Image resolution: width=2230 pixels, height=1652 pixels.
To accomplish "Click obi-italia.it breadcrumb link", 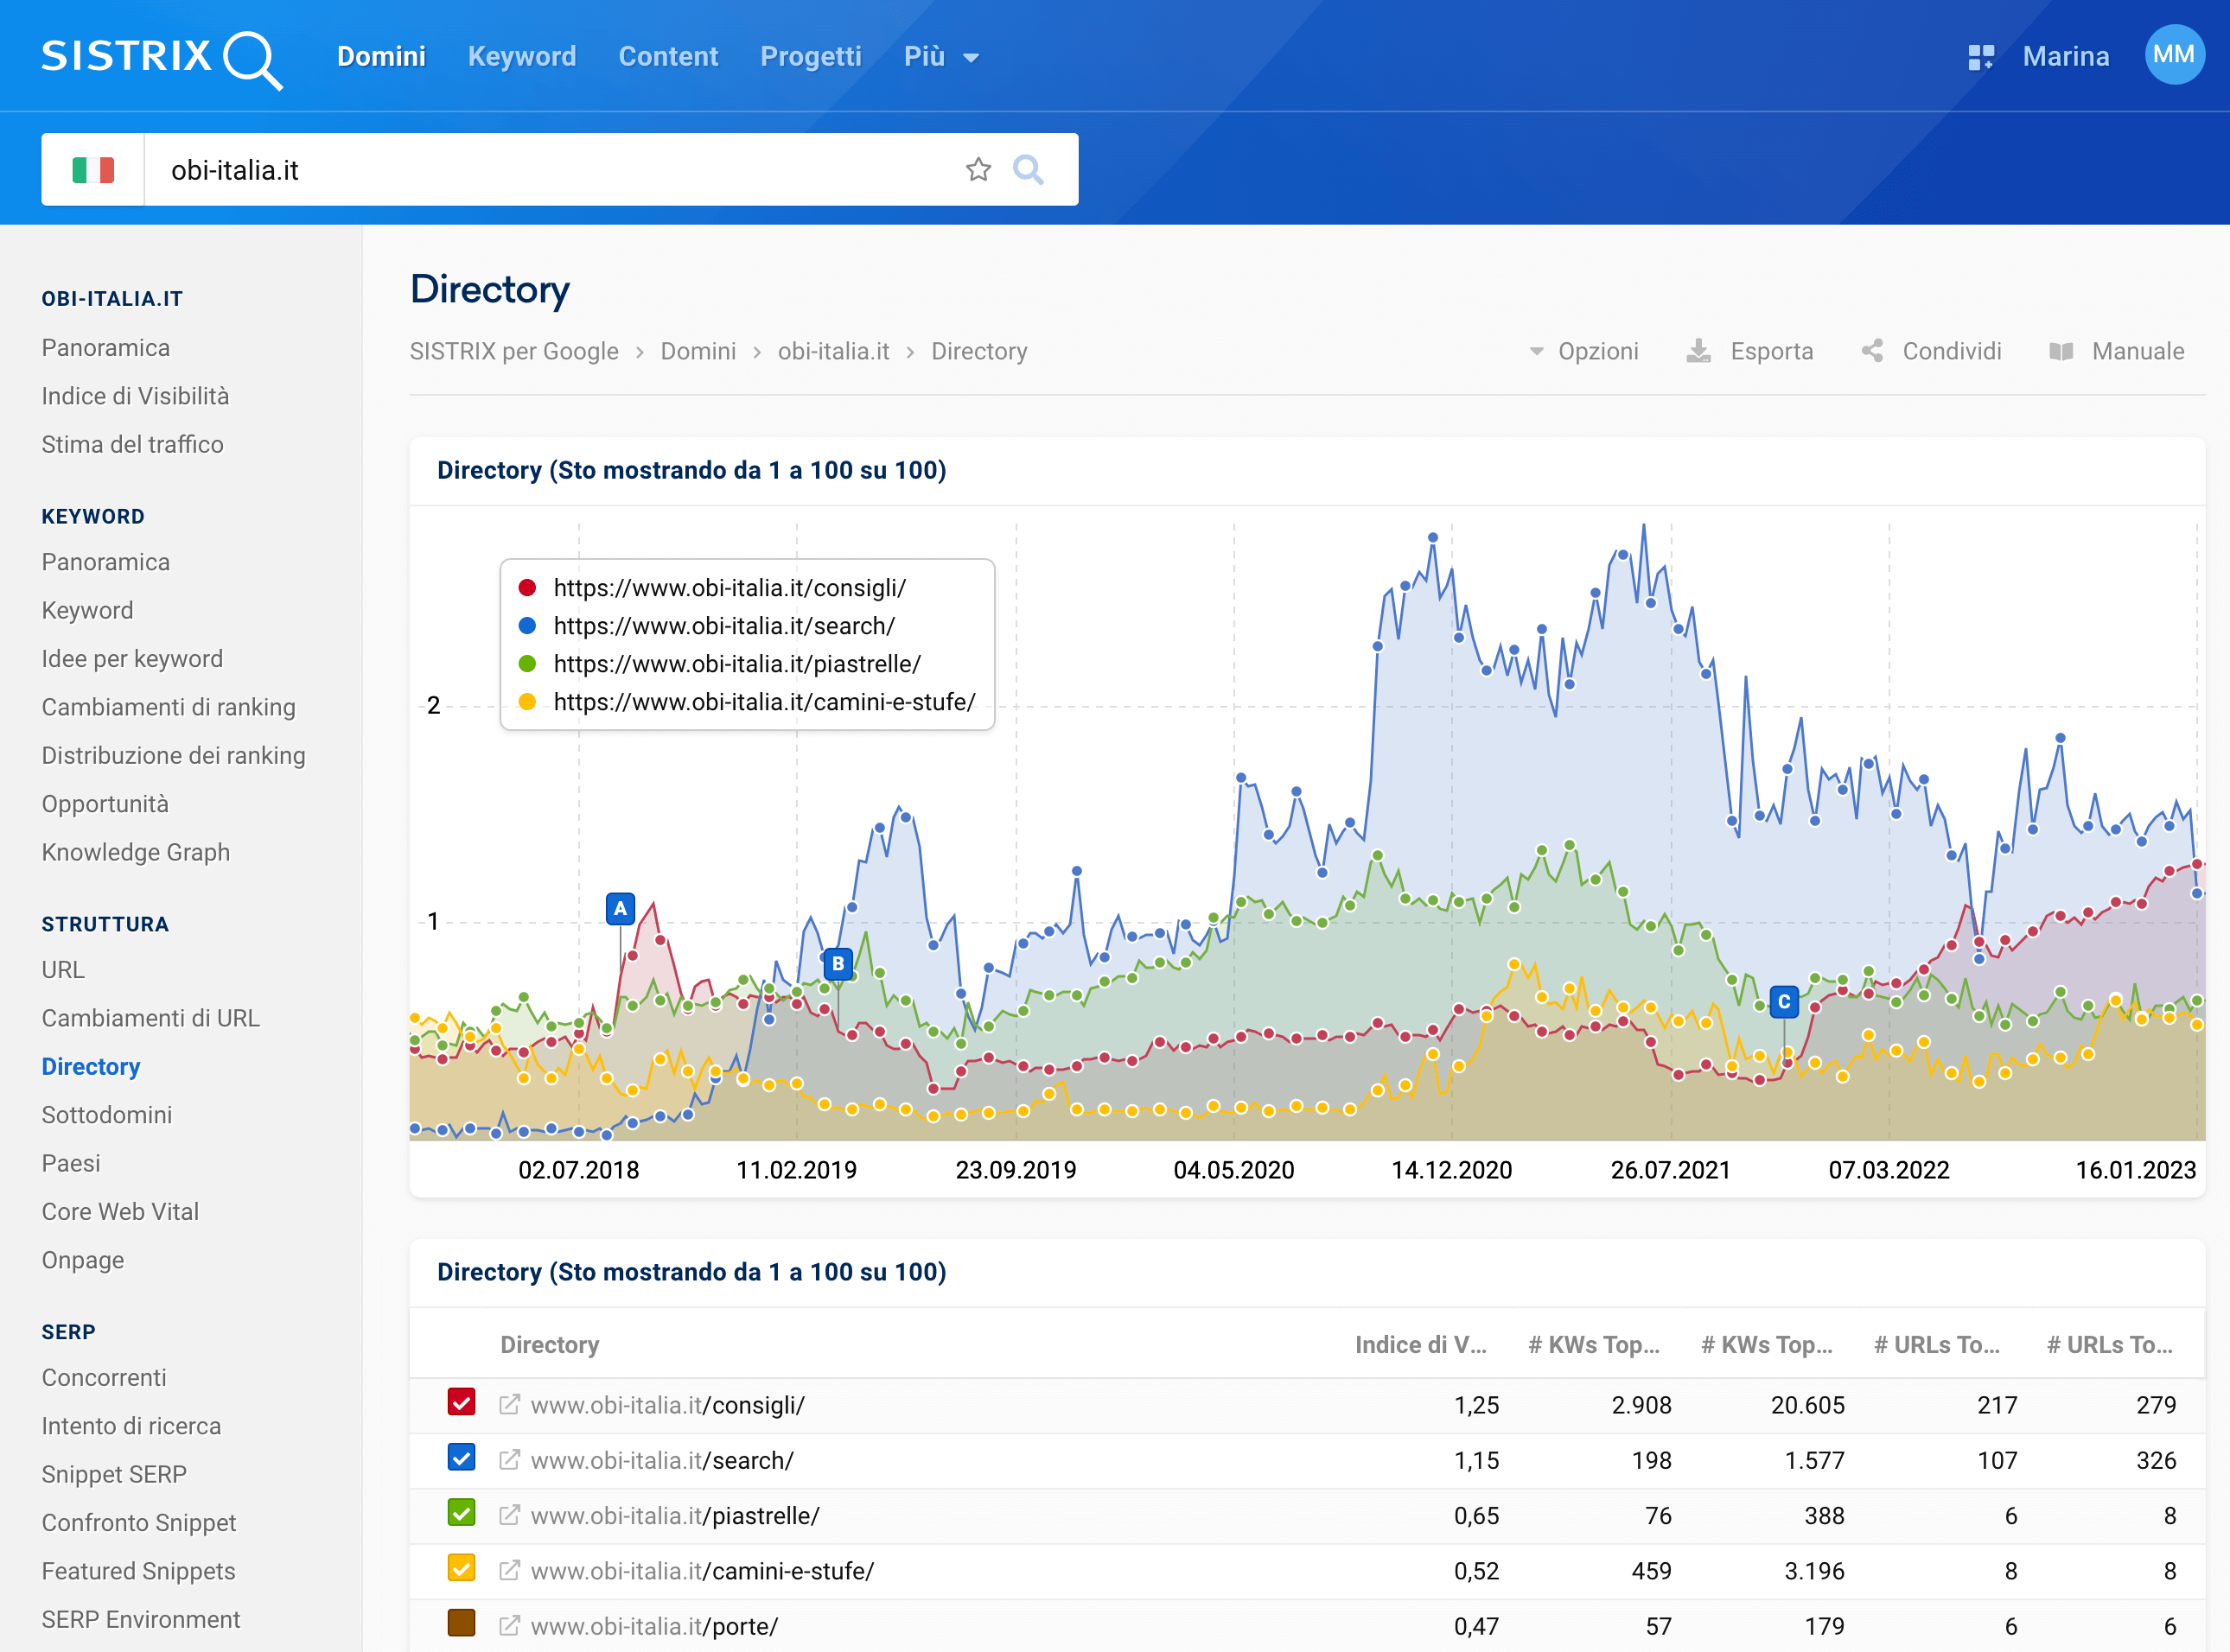I will point(833,351).
